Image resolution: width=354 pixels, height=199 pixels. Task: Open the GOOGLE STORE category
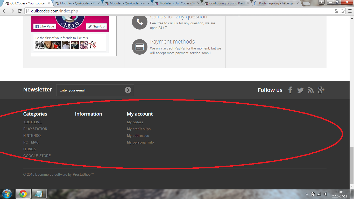pyautogui.click(x=37, y=156)
